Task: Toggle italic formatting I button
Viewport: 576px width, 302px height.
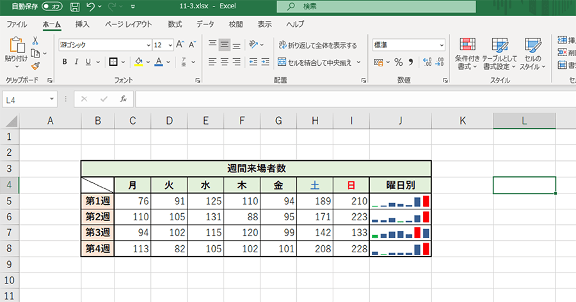Action: (x=77, y=62)
